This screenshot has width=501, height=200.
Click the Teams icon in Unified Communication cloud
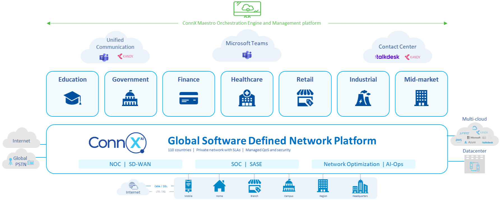(104, 57)
